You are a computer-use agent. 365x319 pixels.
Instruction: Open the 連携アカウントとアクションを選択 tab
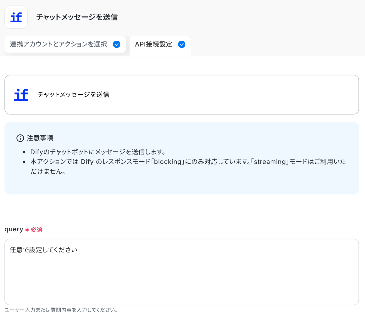(x=65, y=44)
